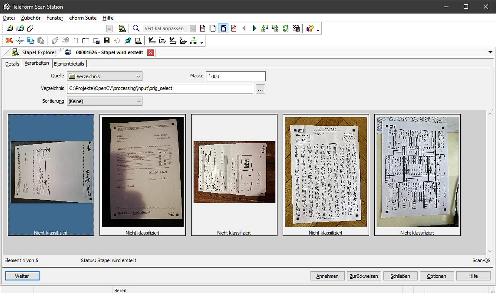Click the scan source icon at far left
The width and height of the screenshot is (496, 294).
point(9,28)
